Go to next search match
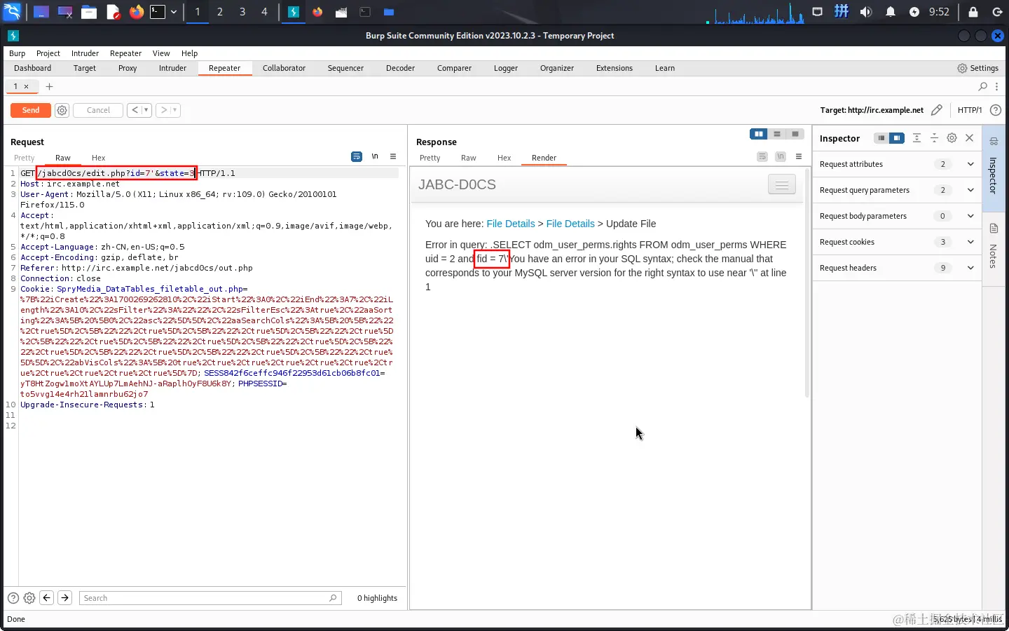Image resolution: width=1009 pixels, height=631 pixels. [x=64, y=598]
